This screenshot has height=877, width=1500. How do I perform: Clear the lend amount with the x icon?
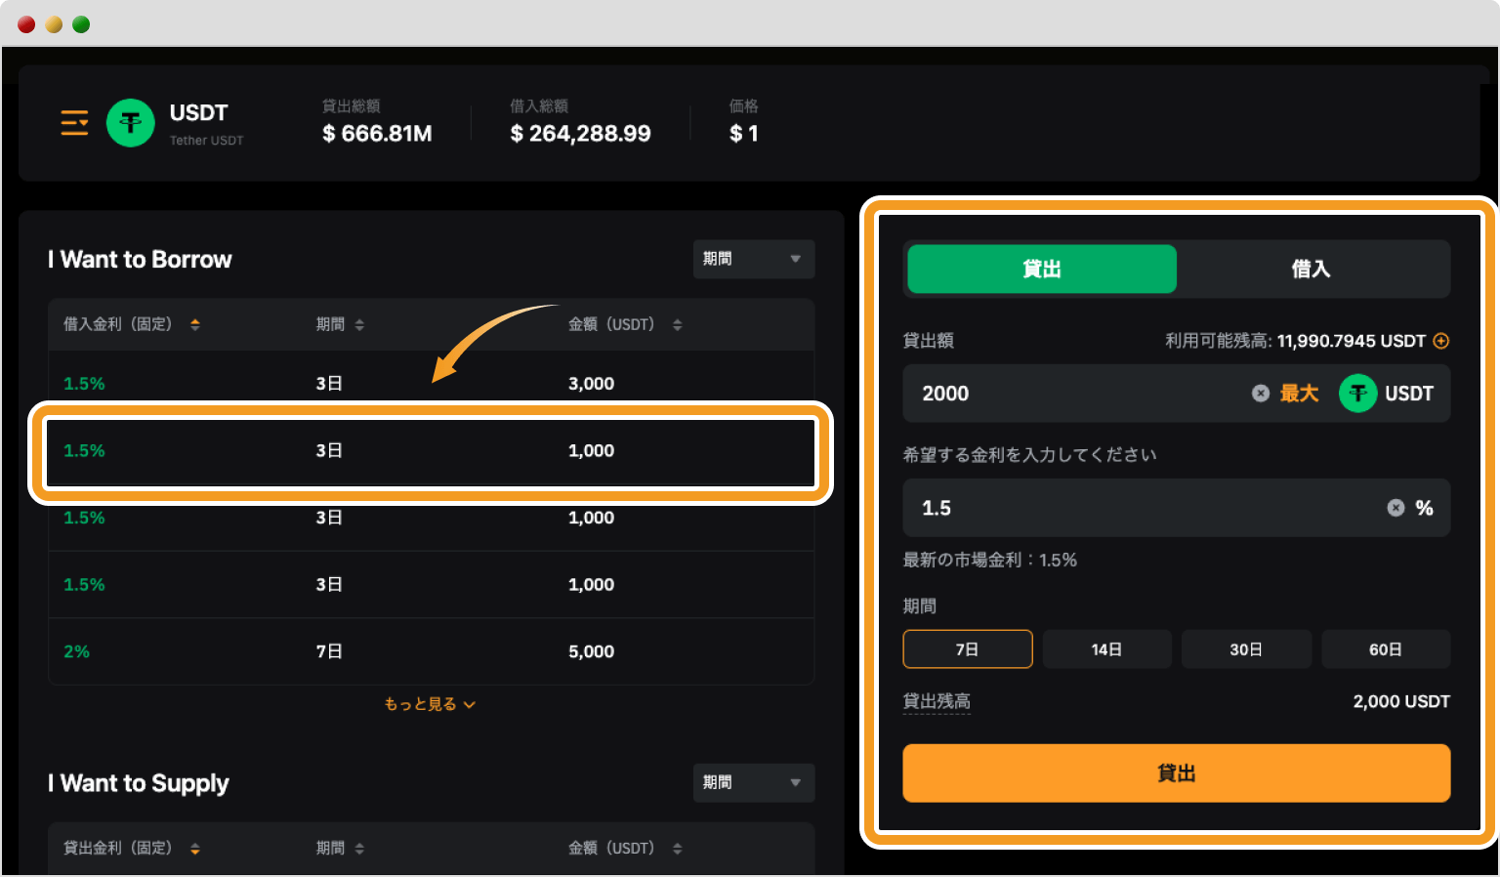coord(1261,393)
